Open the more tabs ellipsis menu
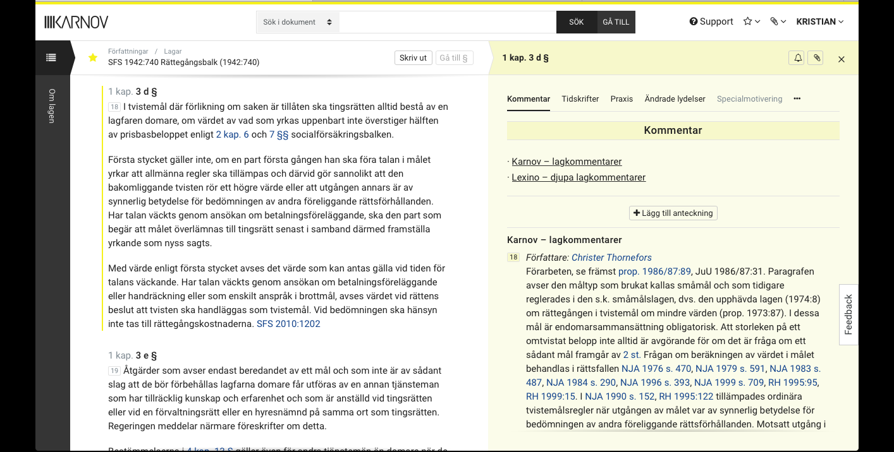 (797, 99)
